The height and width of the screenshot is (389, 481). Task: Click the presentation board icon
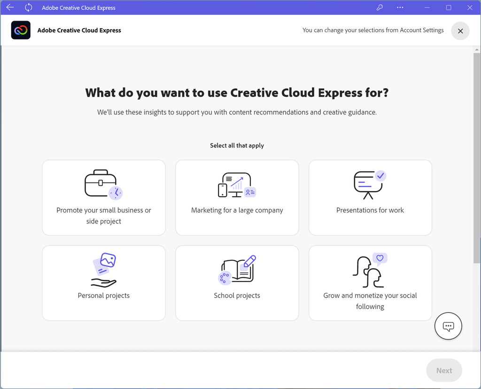tap(370, 185)
